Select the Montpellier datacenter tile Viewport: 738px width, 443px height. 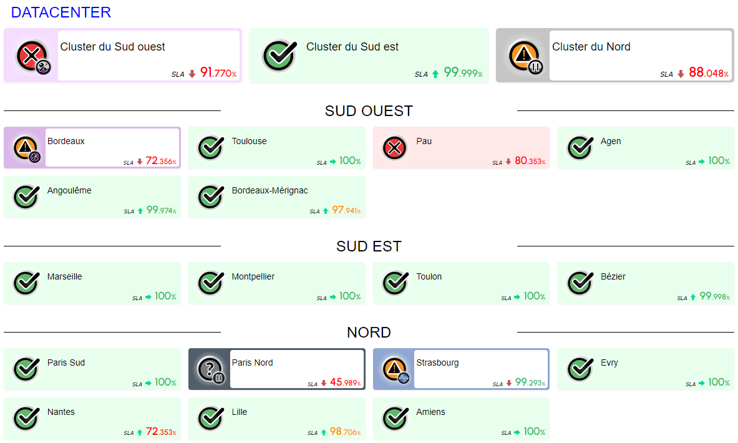coord(276,283)
